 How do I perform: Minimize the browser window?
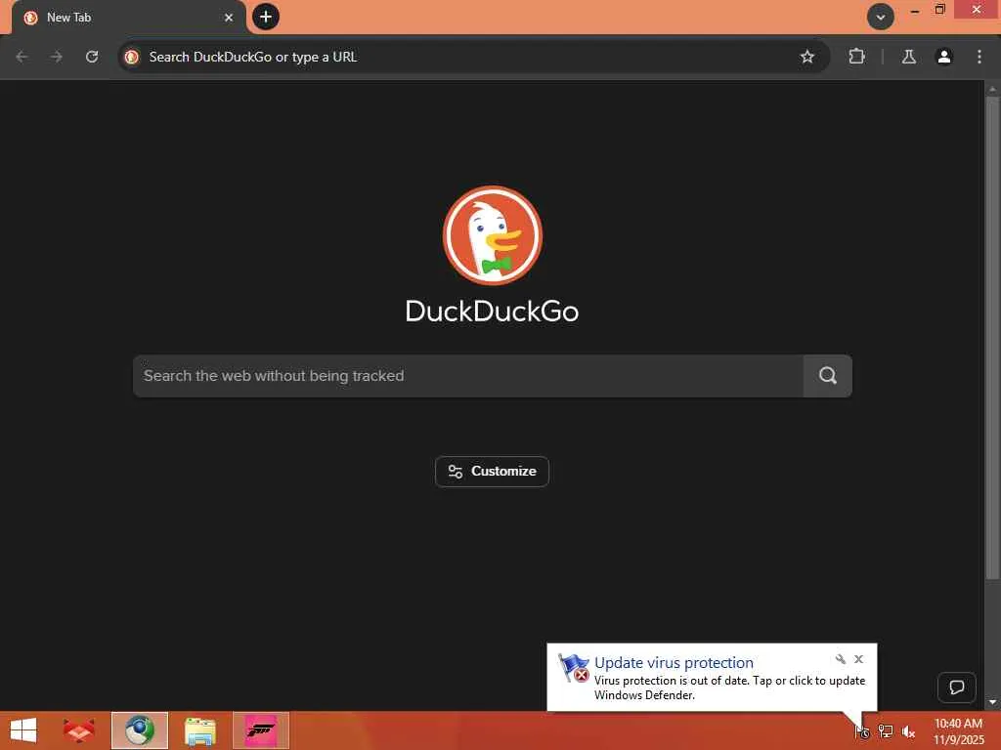[914, 10]
